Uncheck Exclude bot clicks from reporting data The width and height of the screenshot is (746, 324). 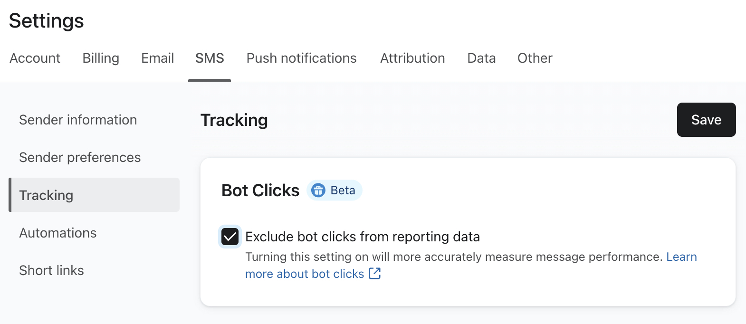click(230, 237)
